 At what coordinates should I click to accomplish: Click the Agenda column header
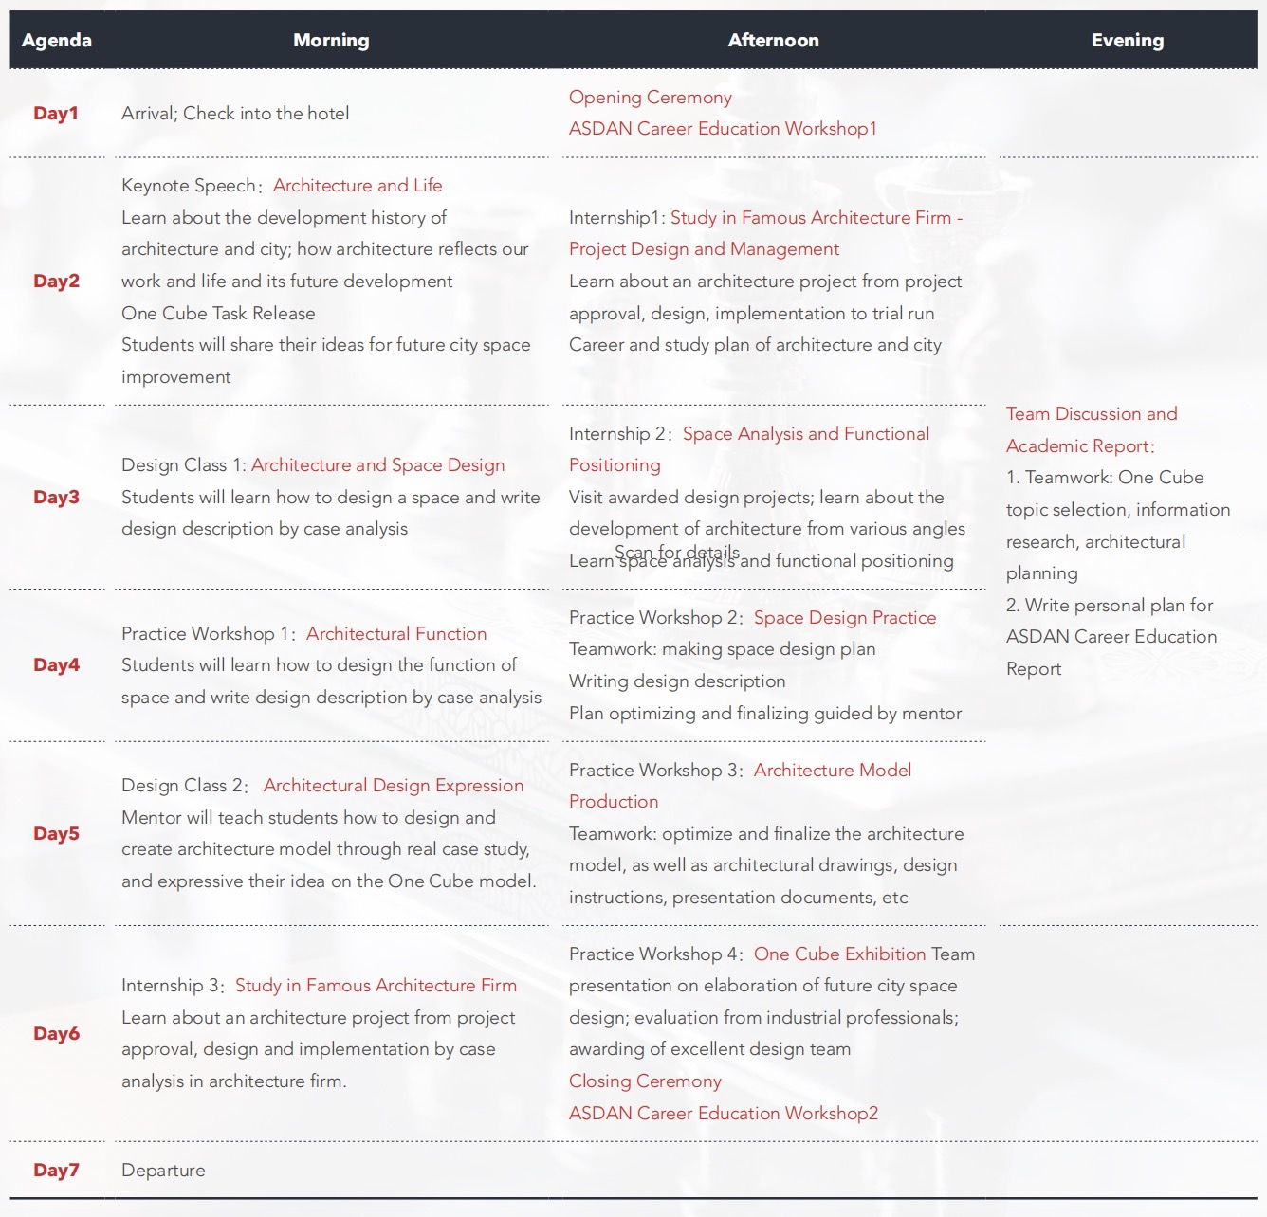57,40
